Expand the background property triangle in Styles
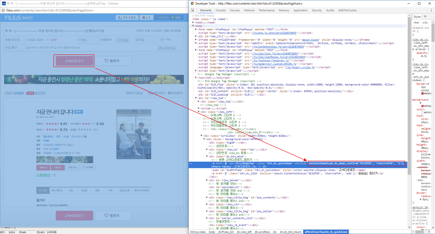435x234 pixels. pos(421,103)
